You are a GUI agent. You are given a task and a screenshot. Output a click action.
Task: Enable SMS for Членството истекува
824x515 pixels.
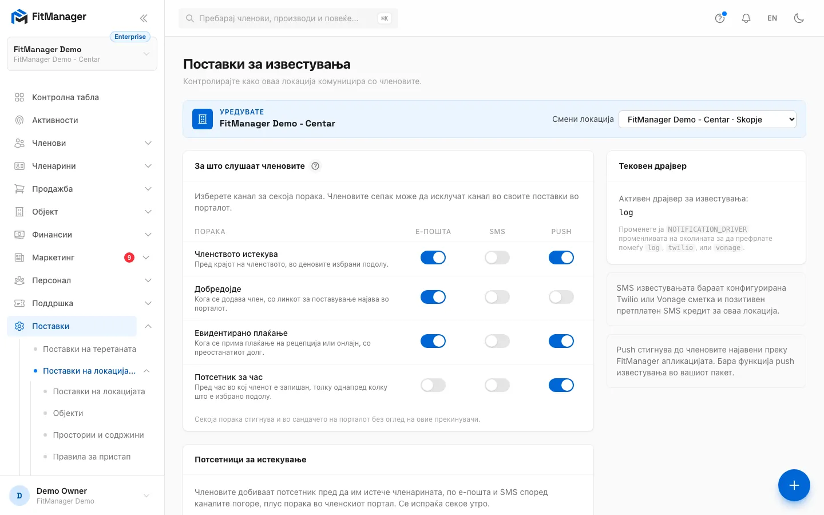497,257
